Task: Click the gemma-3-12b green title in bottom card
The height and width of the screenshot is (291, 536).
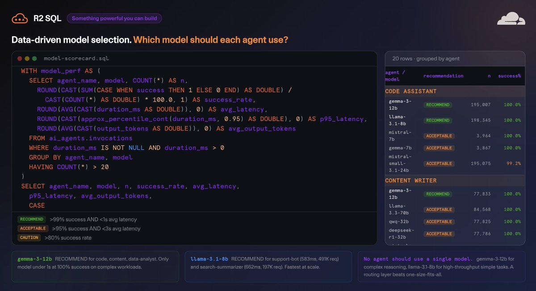Action: pyautogui.click(x=35, y=259)
